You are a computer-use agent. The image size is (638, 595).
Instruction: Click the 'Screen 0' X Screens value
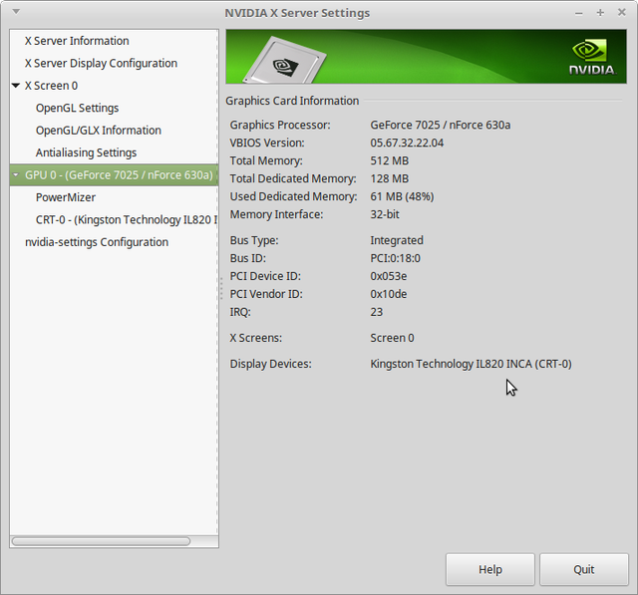point(392,338)
